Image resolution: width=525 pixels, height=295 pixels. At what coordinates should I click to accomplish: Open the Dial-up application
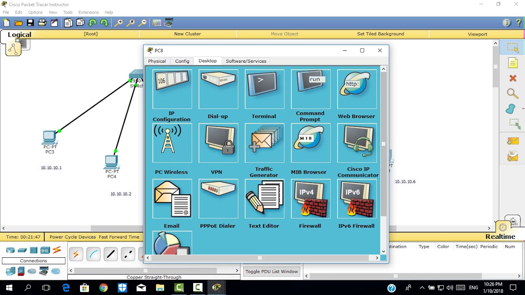218,89
